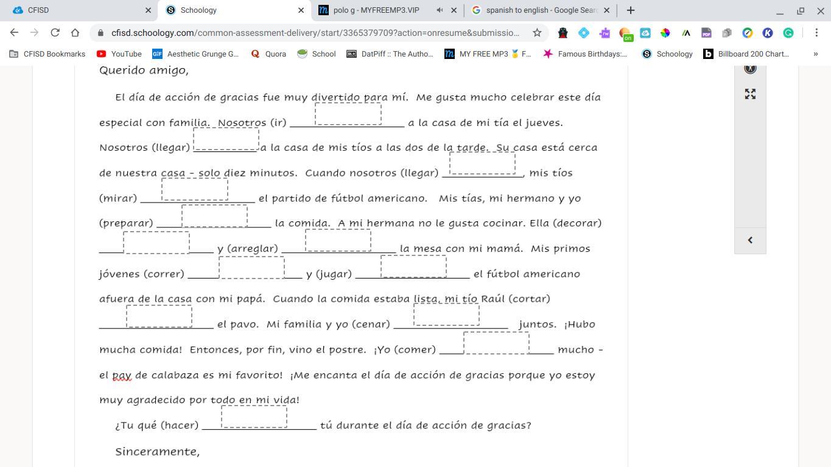This screenshot has width=831, height=467.
Task: Select the answer box after '(correr)'
Action: 251,268
